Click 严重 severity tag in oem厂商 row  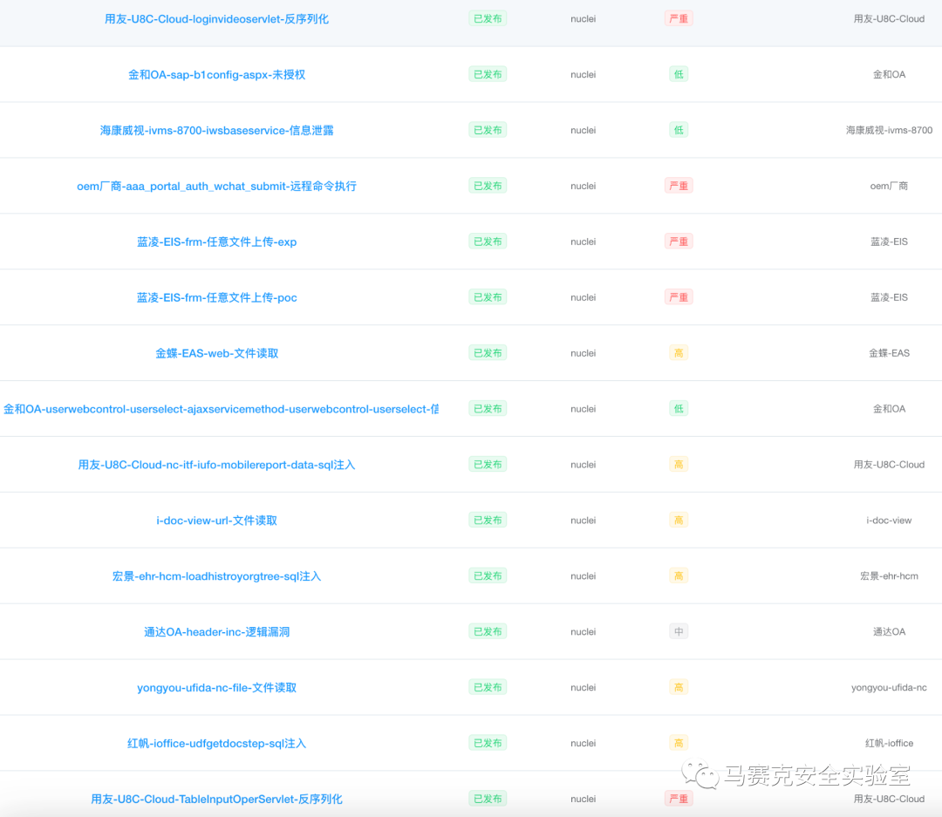(x=679, y=186)
